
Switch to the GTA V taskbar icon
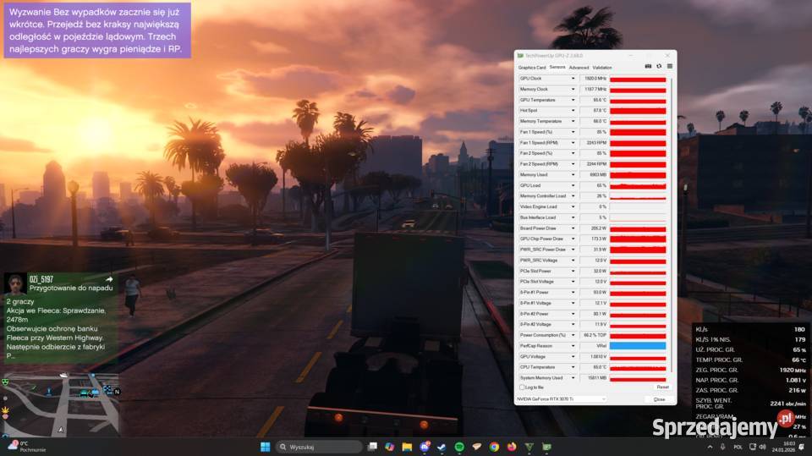[x=529, y=447]
